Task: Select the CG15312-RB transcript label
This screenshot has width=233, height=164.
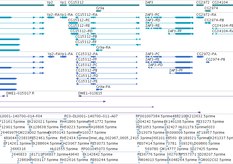Action: click(86, 37)
